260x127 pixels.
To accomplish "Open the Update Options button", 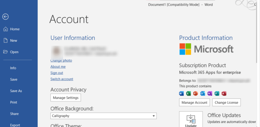I will click(191, 119).
